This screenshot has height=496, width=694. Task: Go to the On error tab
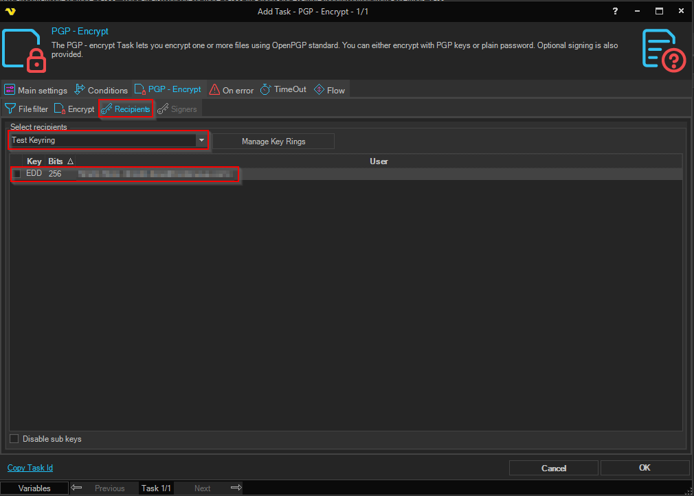232,90
